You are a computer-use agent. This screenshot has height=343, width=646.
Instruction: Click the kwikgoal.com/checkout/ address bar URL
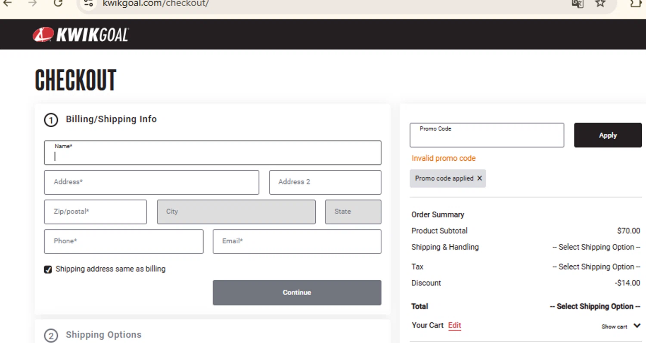[155, 3]
